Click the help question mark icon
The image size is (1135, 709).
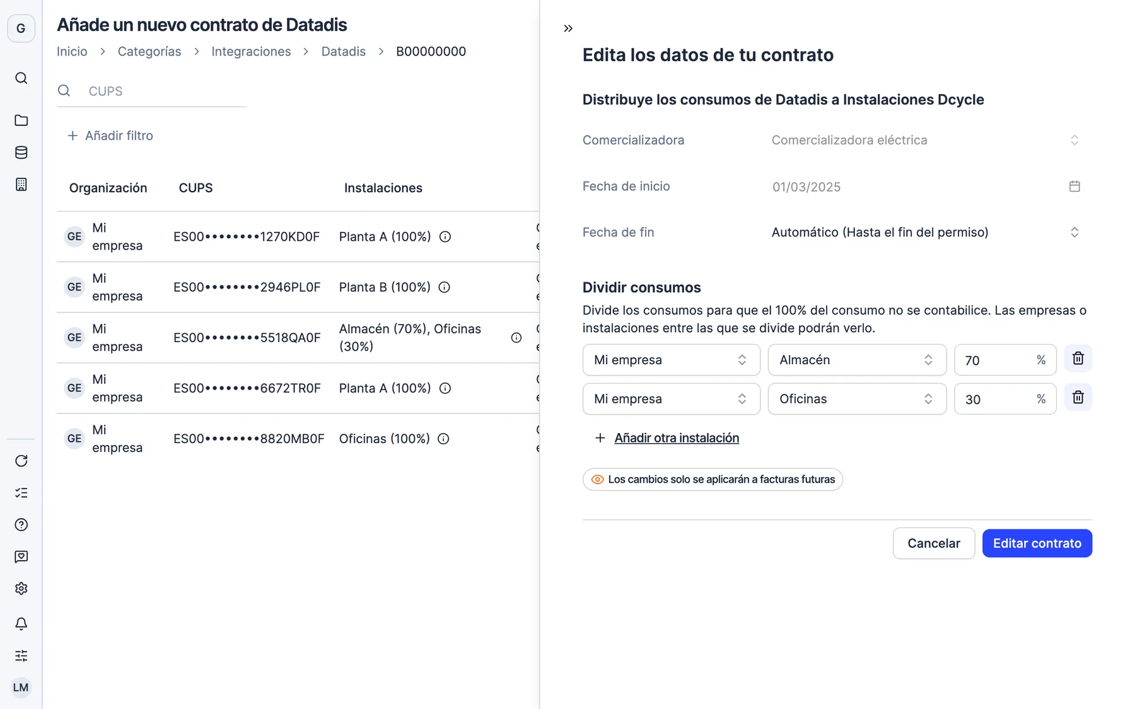(21, 524)
